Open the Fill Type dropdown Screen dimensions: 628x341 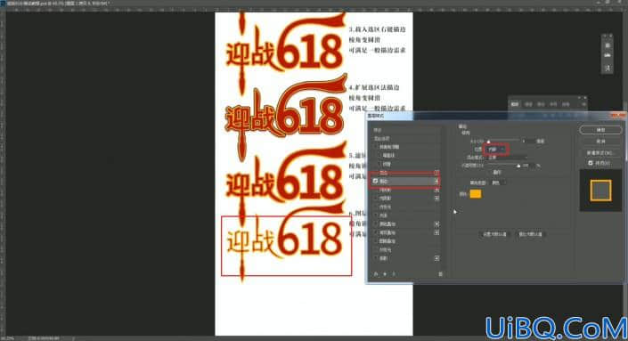pos(498,183)
